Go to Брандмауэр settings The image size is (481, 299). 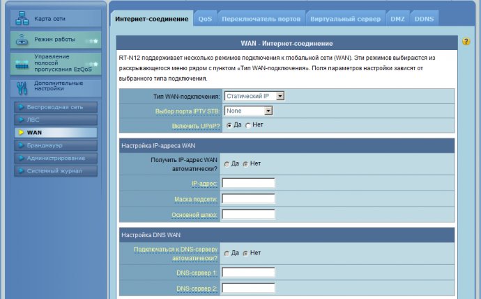click(56, 145)
